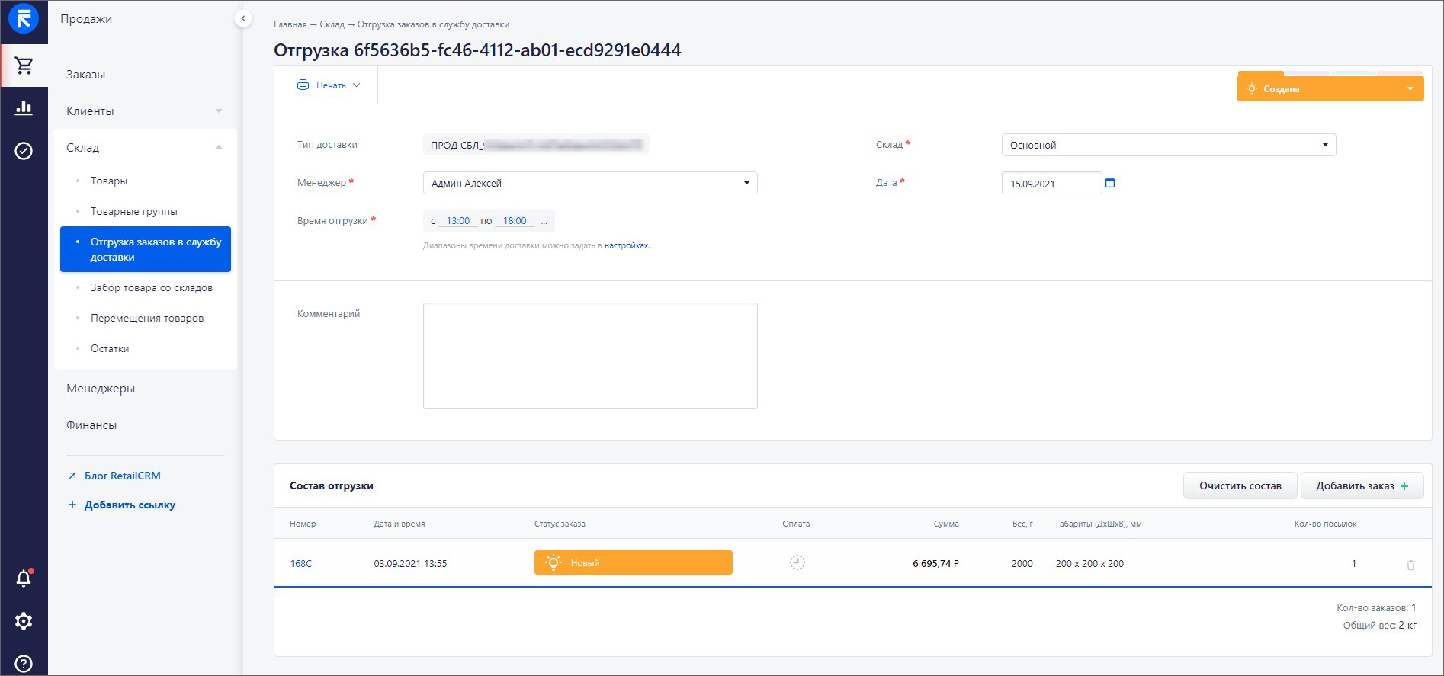Open the settings gear icon
This screenshot has height=676, width=1444.
click(x=24, y=621)
